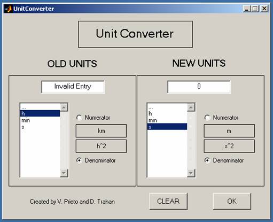Choose 'min' in the Old Units list
The width and height of the screenshot is (273, 222).
(40, 120)
